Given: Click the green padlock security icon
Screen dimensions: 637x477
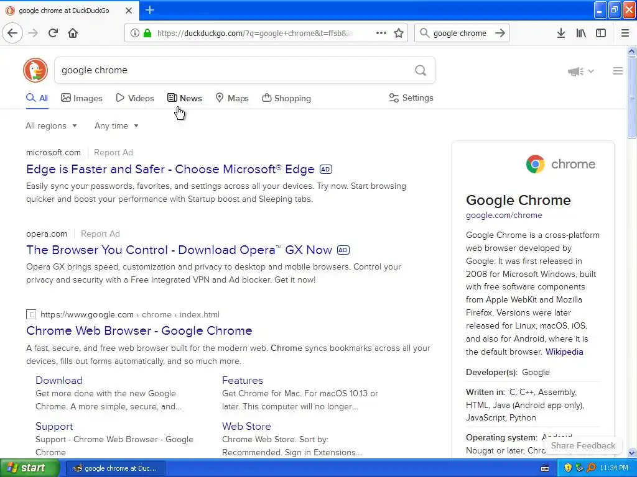Looking at the screenshot, I should pos(147,33).
